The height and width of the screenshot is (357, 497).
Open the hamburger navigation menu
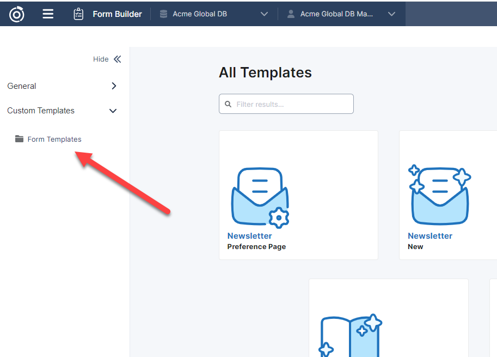pos(48,14)
